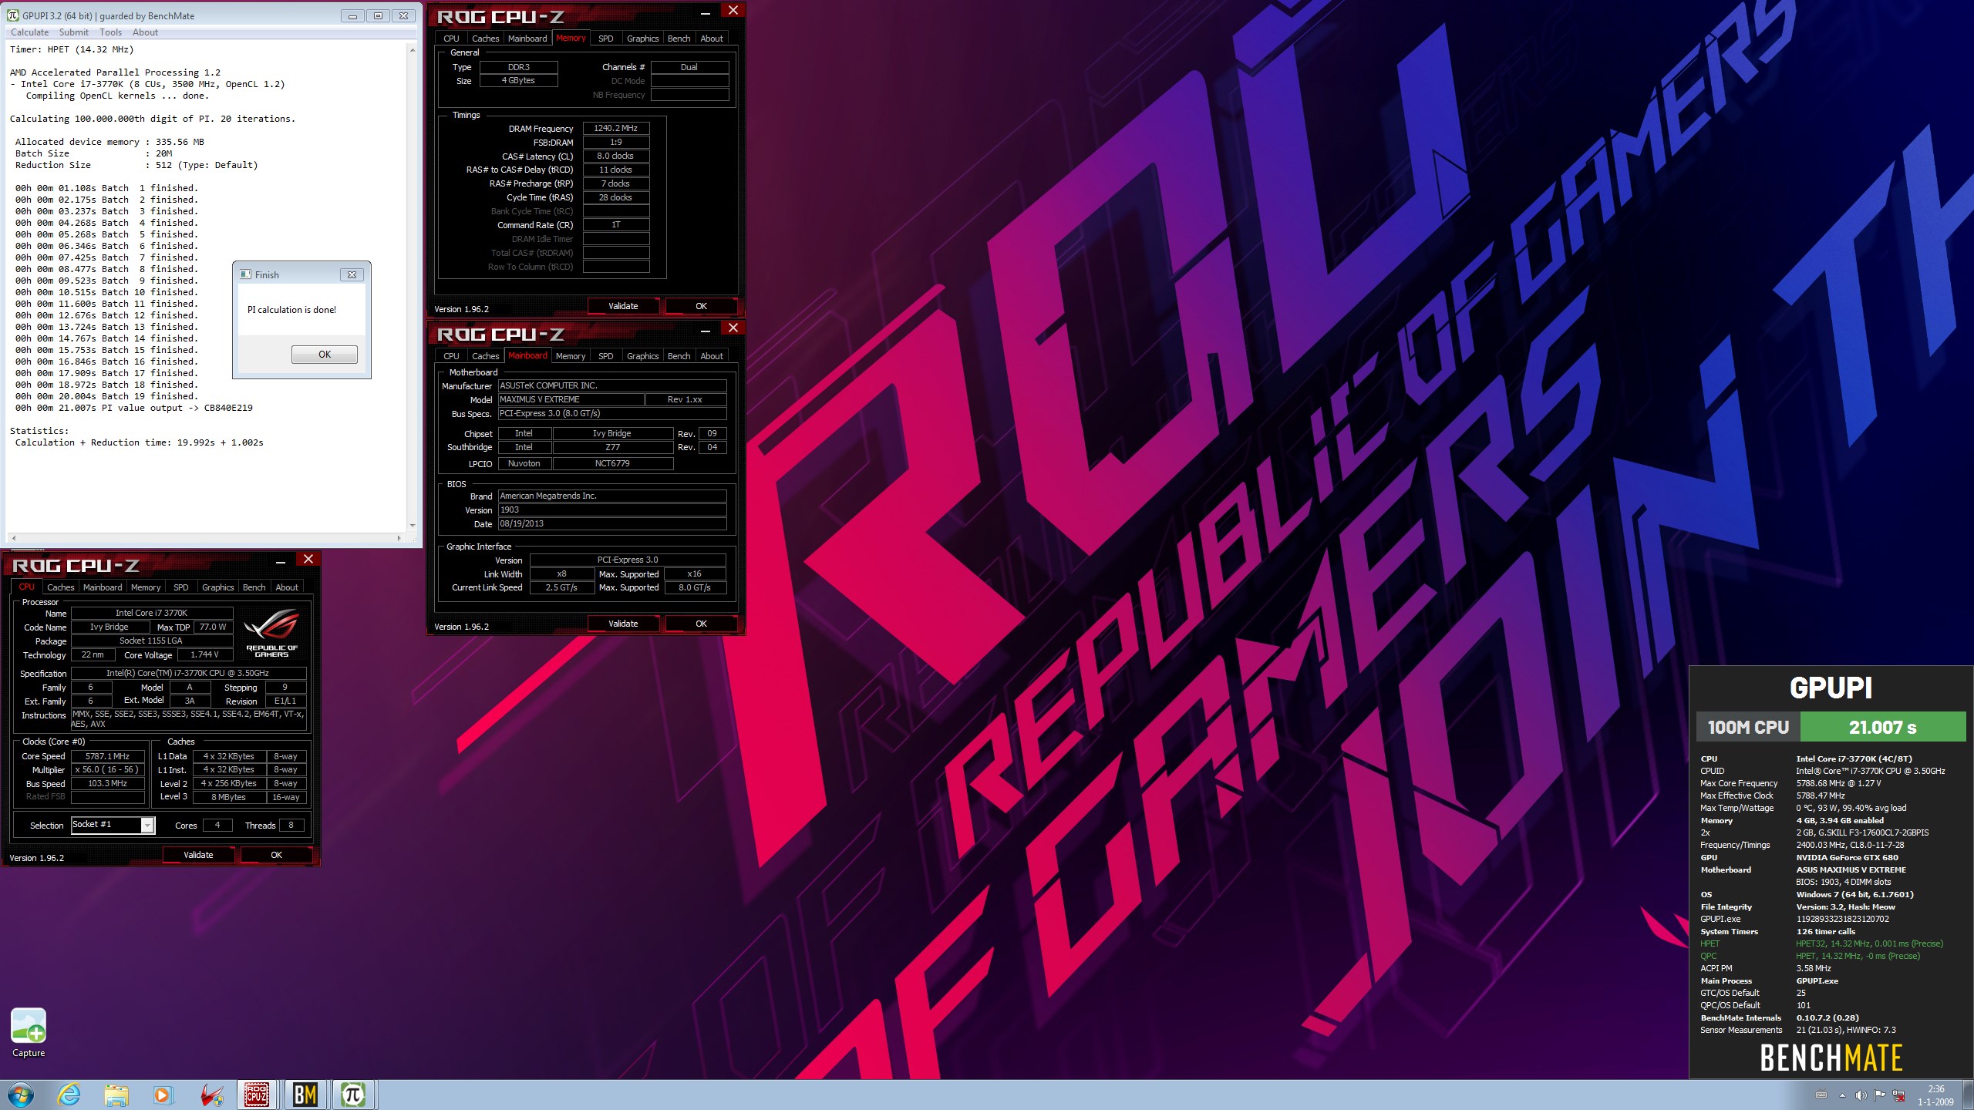
Task: Select About tab in Mainboard CPU-Z window
Action: (712, 356)
